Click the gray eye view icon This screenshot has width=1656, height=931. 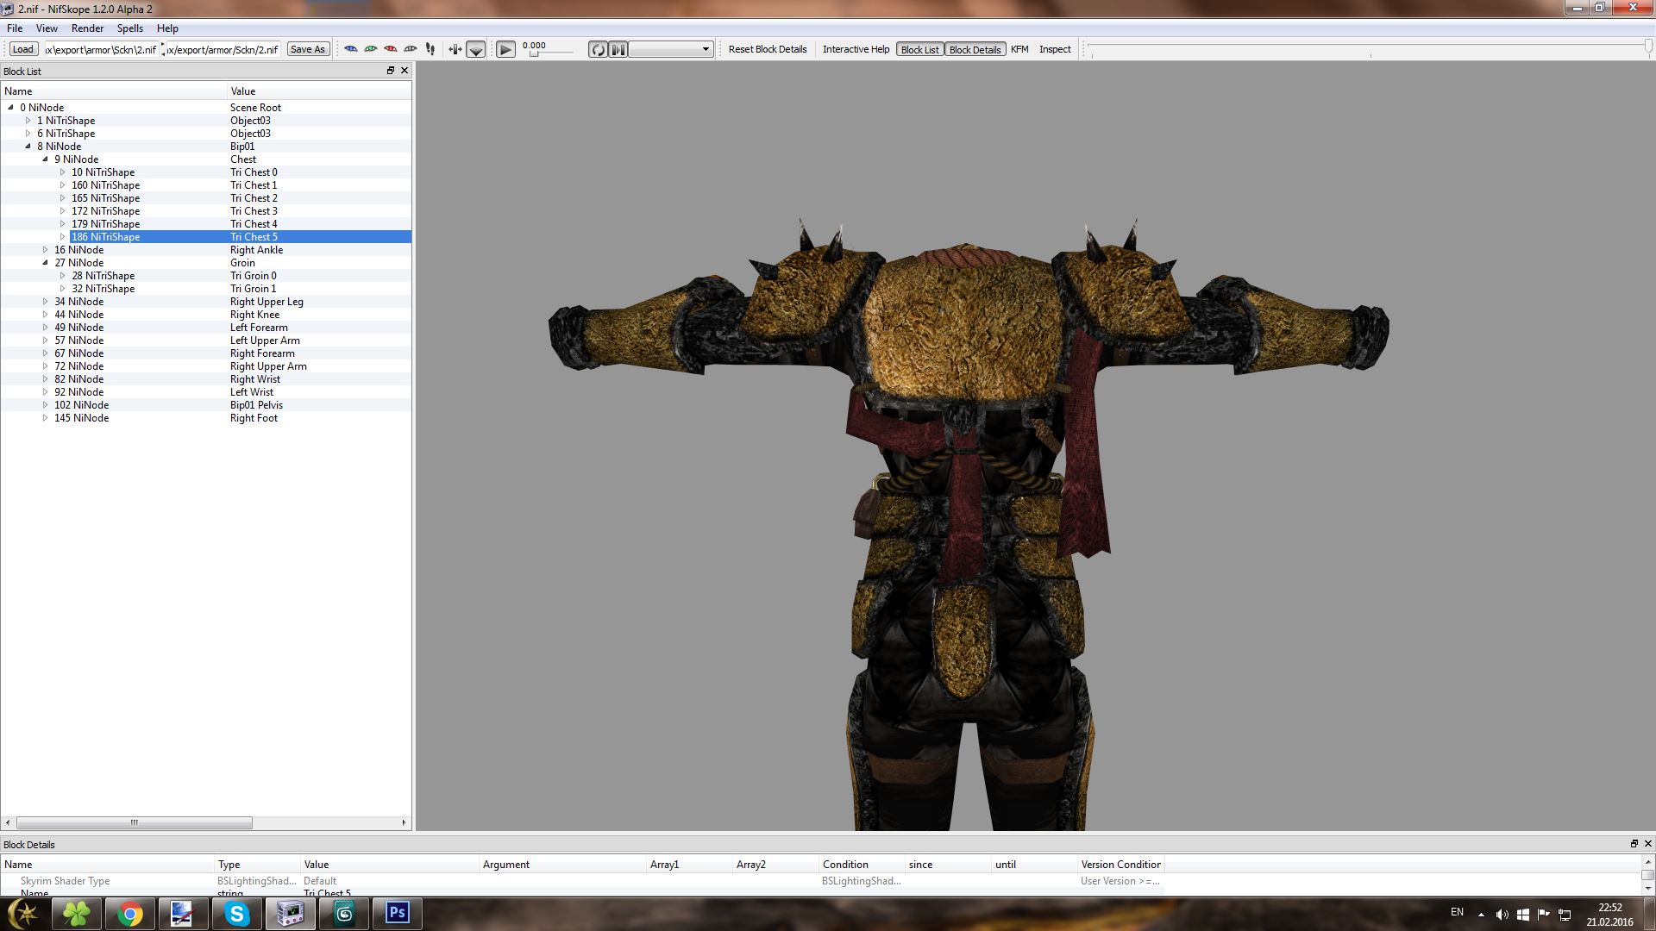pos(411,49)
